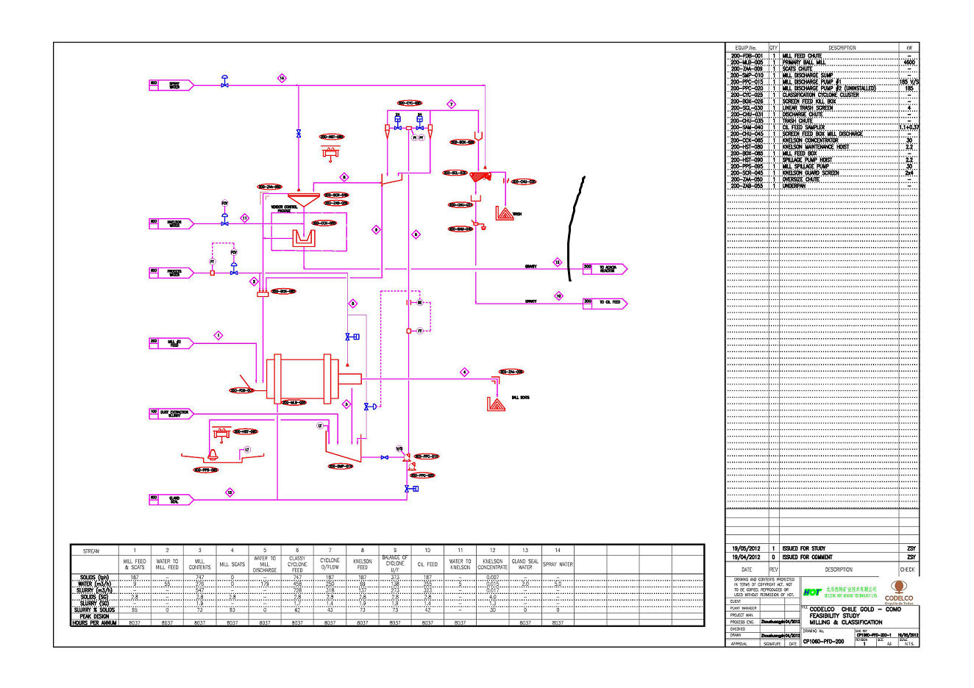Click stream number 7 diamond

point(452,104)
